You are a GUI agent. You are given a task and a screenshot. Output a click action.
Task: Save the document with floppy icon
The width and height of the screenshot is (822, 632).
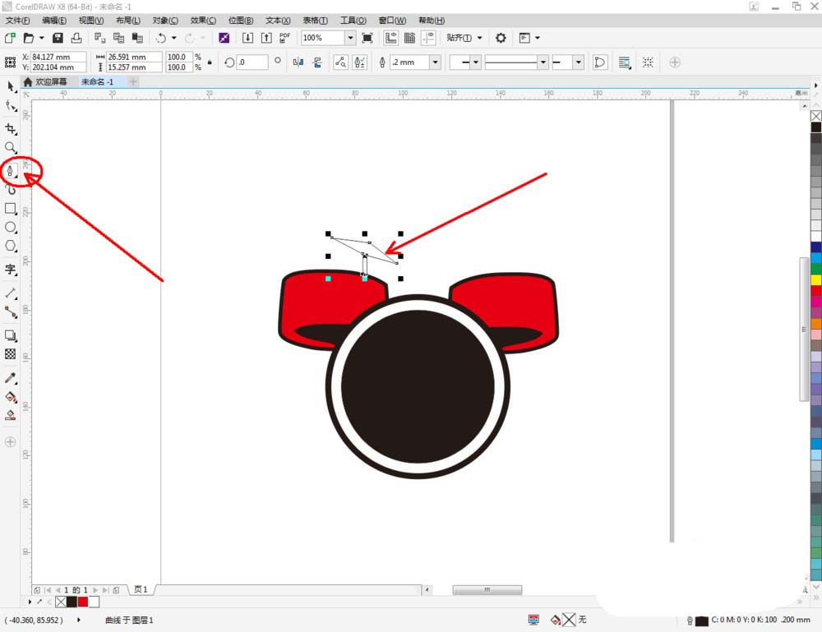pos(58,38)
